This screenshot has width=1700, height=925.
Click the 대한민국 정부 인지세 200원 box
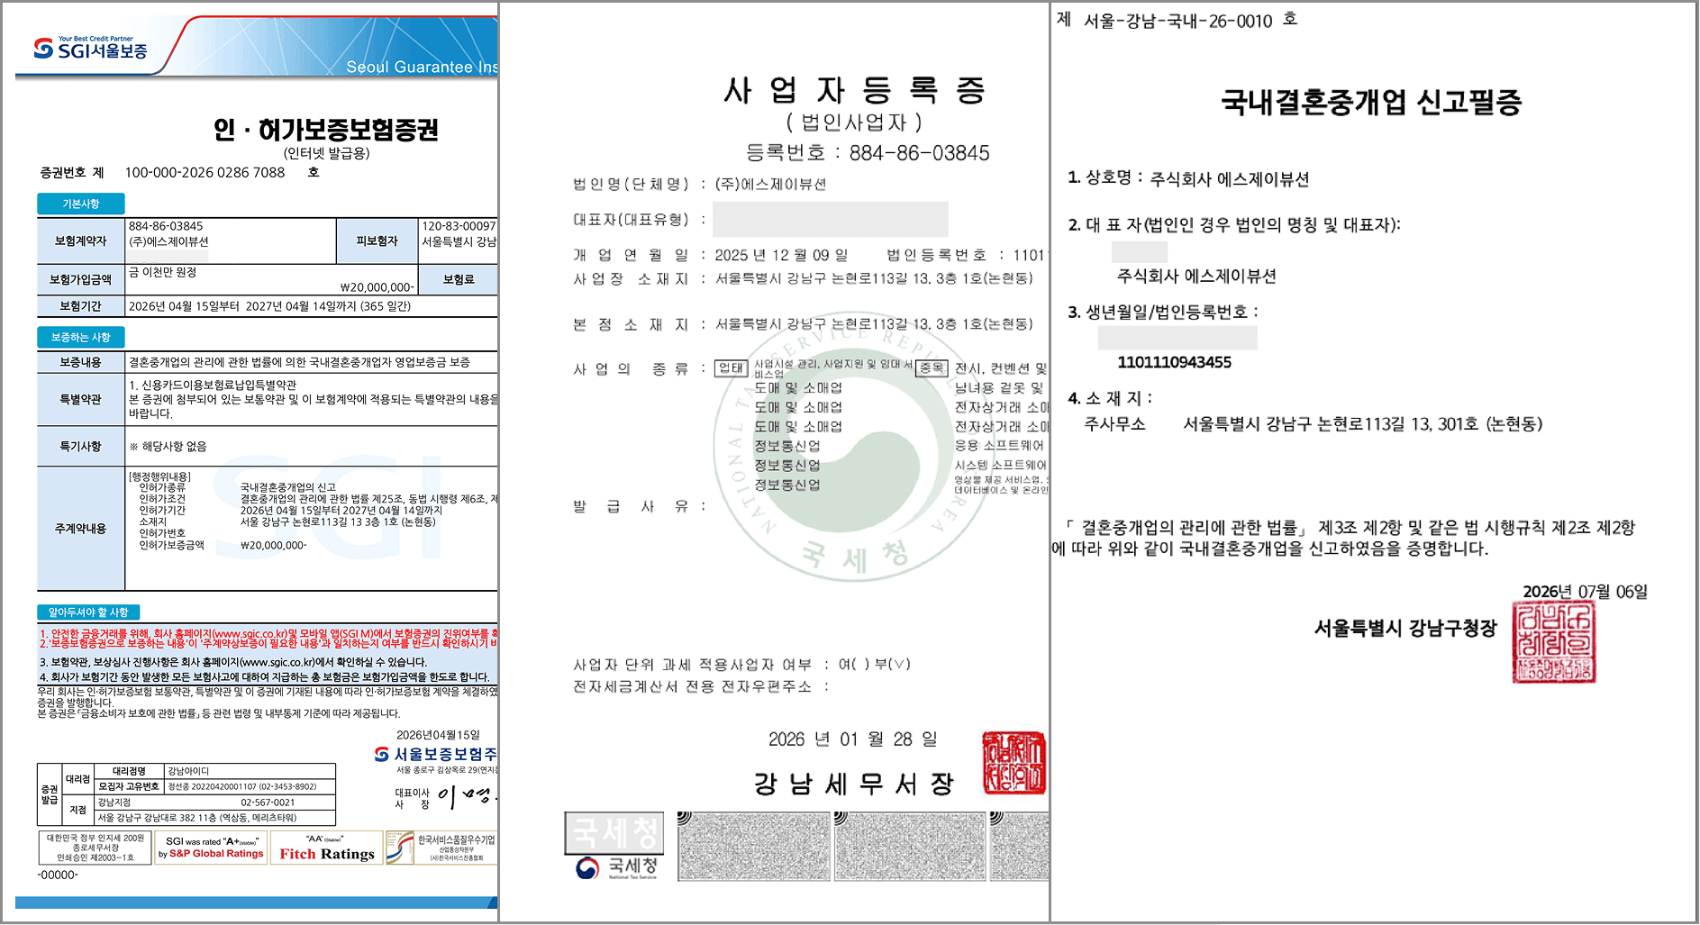95,848
